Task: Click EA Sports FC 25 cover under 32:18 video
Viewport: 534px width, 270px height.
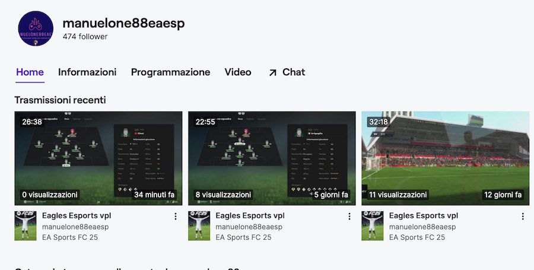Action: [x=372, y=225]
